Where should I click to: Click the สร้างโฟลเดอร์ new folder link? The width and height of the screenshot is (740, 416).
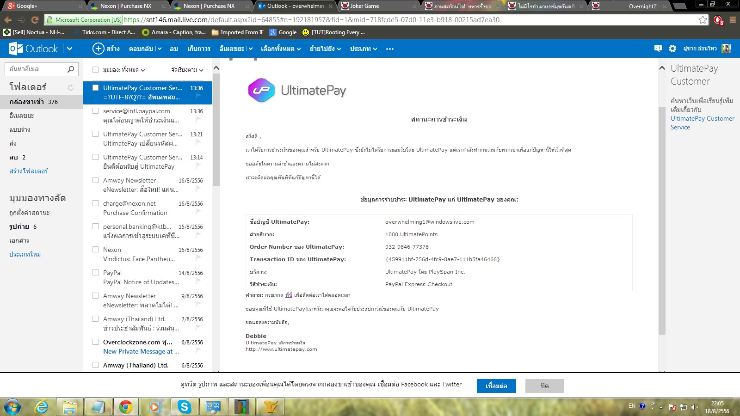pyautogui.click(x=29, y=171)
